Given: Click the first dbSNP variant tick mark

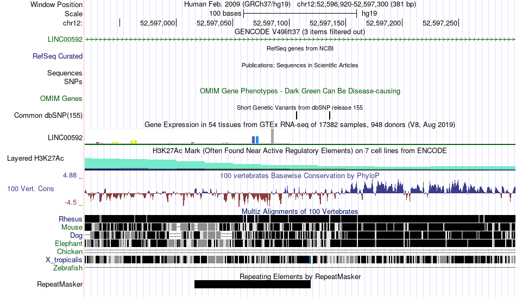Looking at the screenshot, I should pyautogui.click(x=297, y=116).
